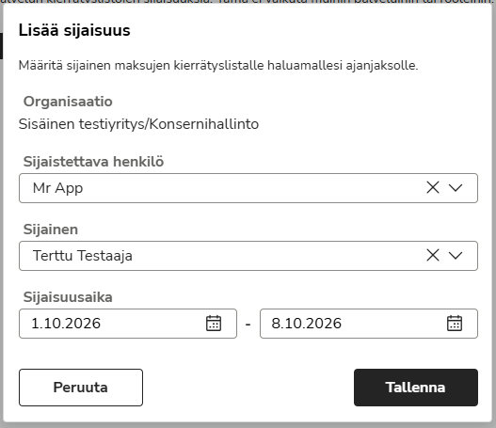Expand the Sijainen dropdown
Screen dimensions: 496x428
[x=456, y=256]
